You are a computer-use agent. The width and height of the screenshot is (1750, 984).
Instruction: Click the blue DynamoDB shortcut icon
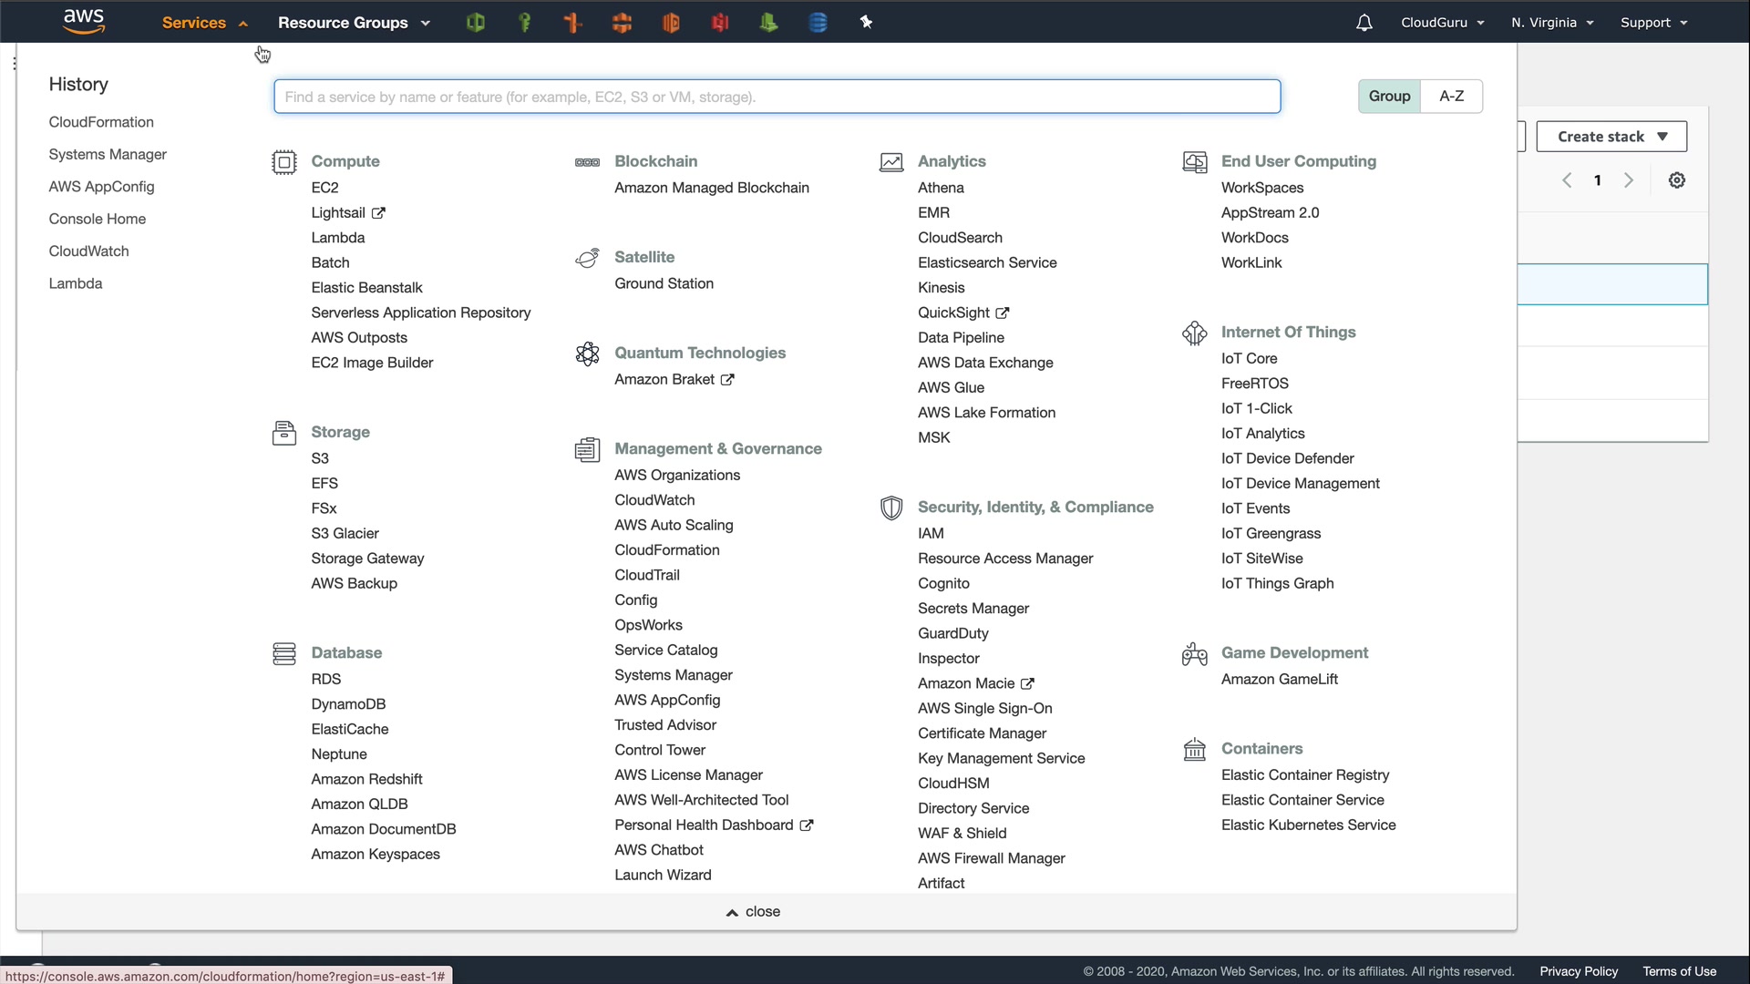tap(818, 22)
